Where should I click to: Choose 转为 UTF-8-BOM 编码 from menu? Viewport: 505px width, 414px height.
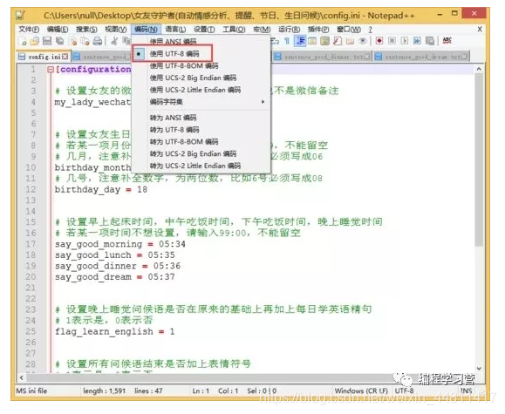(x=201, y=142)
